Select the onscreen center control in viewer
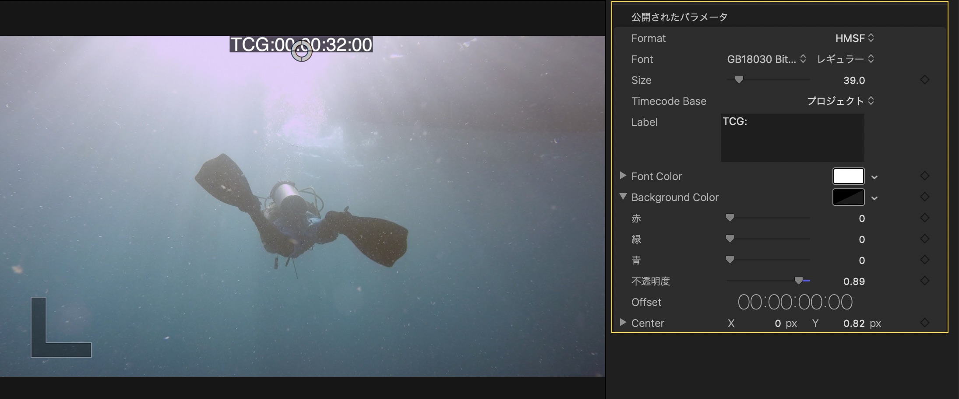The height and width of the screenshot is (399, 959). click(302, 51)
